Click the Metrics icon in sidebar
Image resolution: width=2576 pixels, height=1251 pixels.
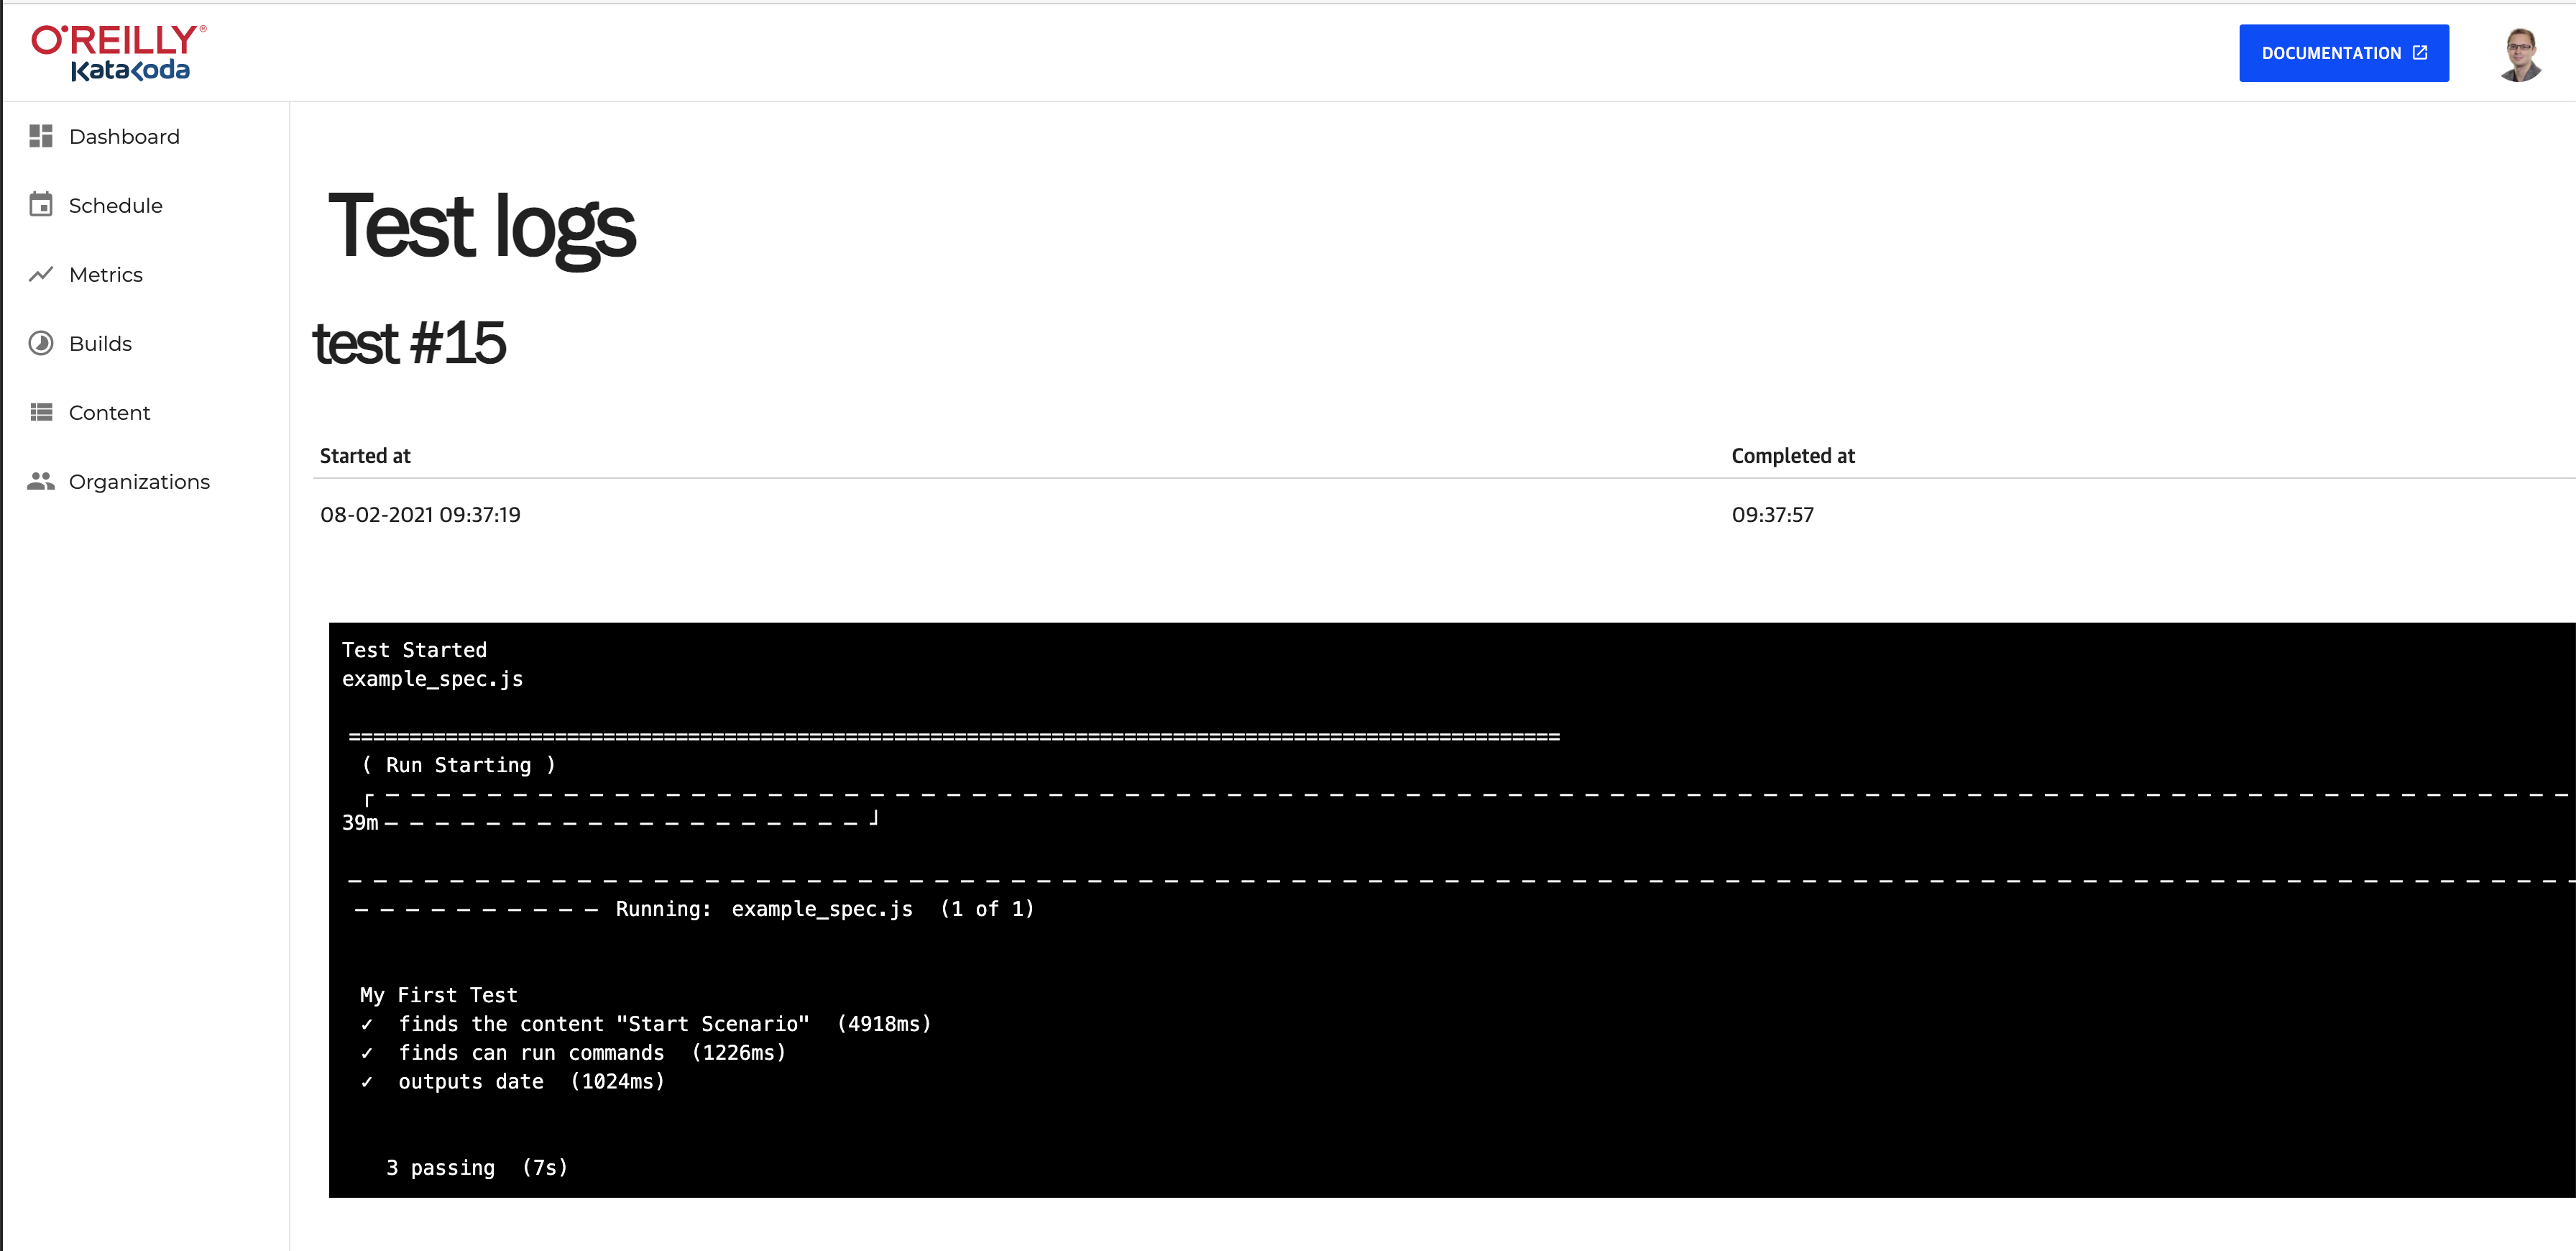[x=41, y=275]
